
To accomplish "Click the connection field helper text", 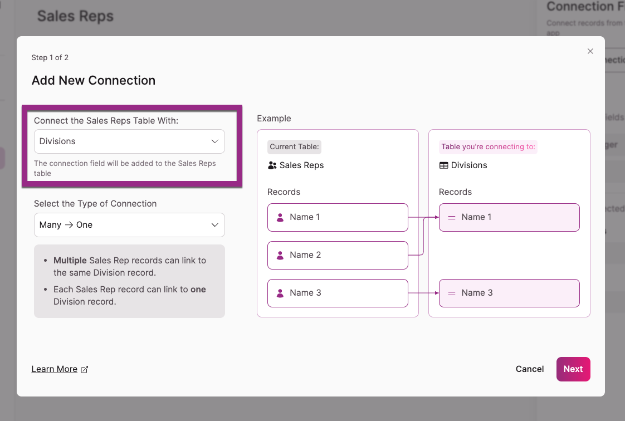I will tap(125, 168).
